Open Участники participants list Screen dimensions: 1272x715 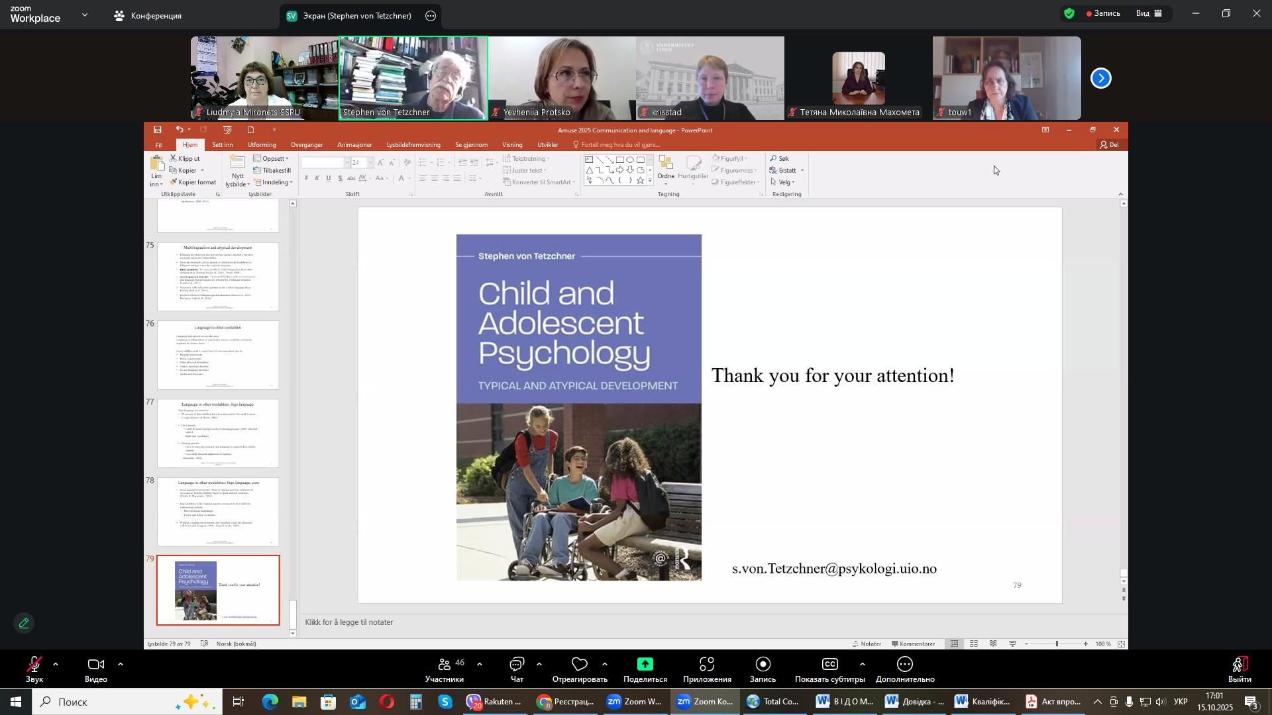point(445,665)
